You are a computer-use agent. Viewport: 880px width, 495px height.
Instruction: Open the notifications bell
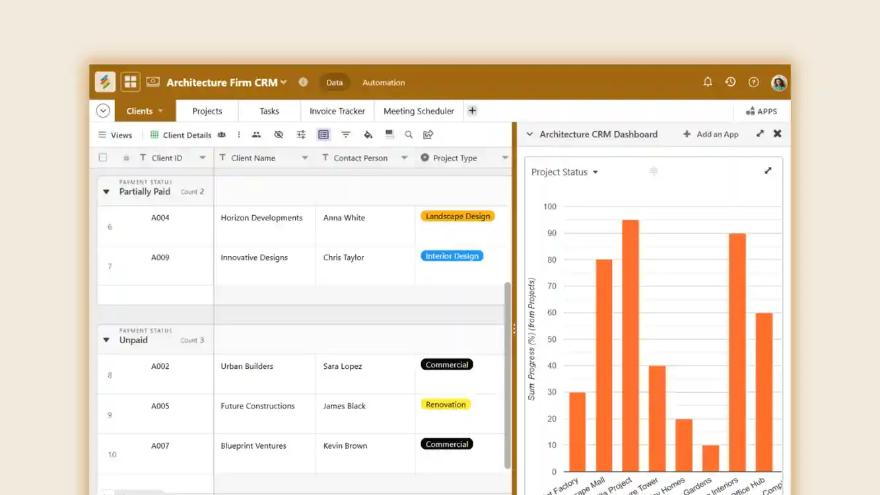[x=707, y=81]
